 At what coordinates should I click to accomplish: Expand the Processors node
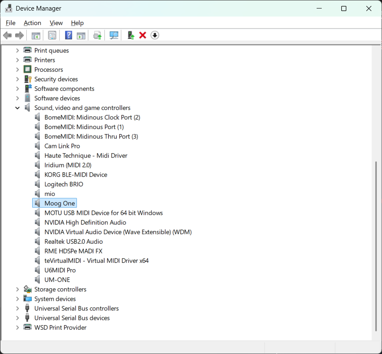pos(17,70)
